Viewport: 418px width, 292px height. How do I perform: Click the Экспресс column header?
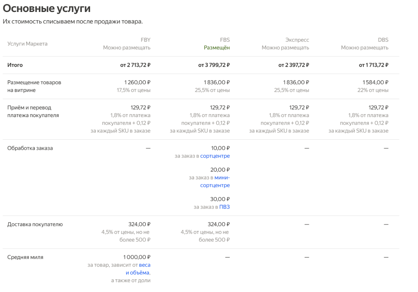[x=297, y=40]
